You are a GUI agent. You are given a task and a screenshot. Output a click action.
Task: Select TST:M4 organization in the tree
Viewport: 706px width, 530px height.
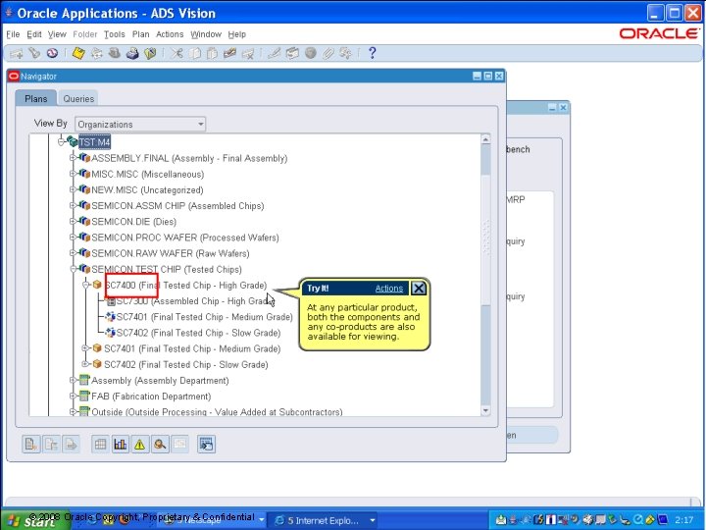tap(94, 142)
